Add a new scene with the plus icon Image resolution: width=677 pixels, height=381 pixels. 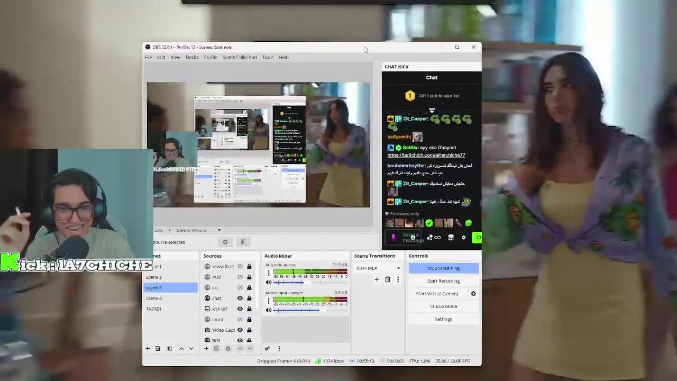click(148, 348)
